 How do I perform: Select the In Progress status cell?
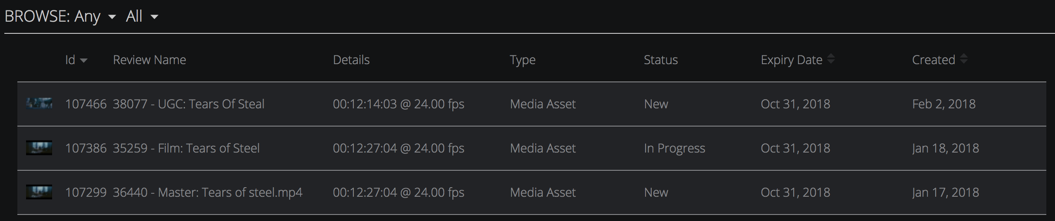[674, 148]
